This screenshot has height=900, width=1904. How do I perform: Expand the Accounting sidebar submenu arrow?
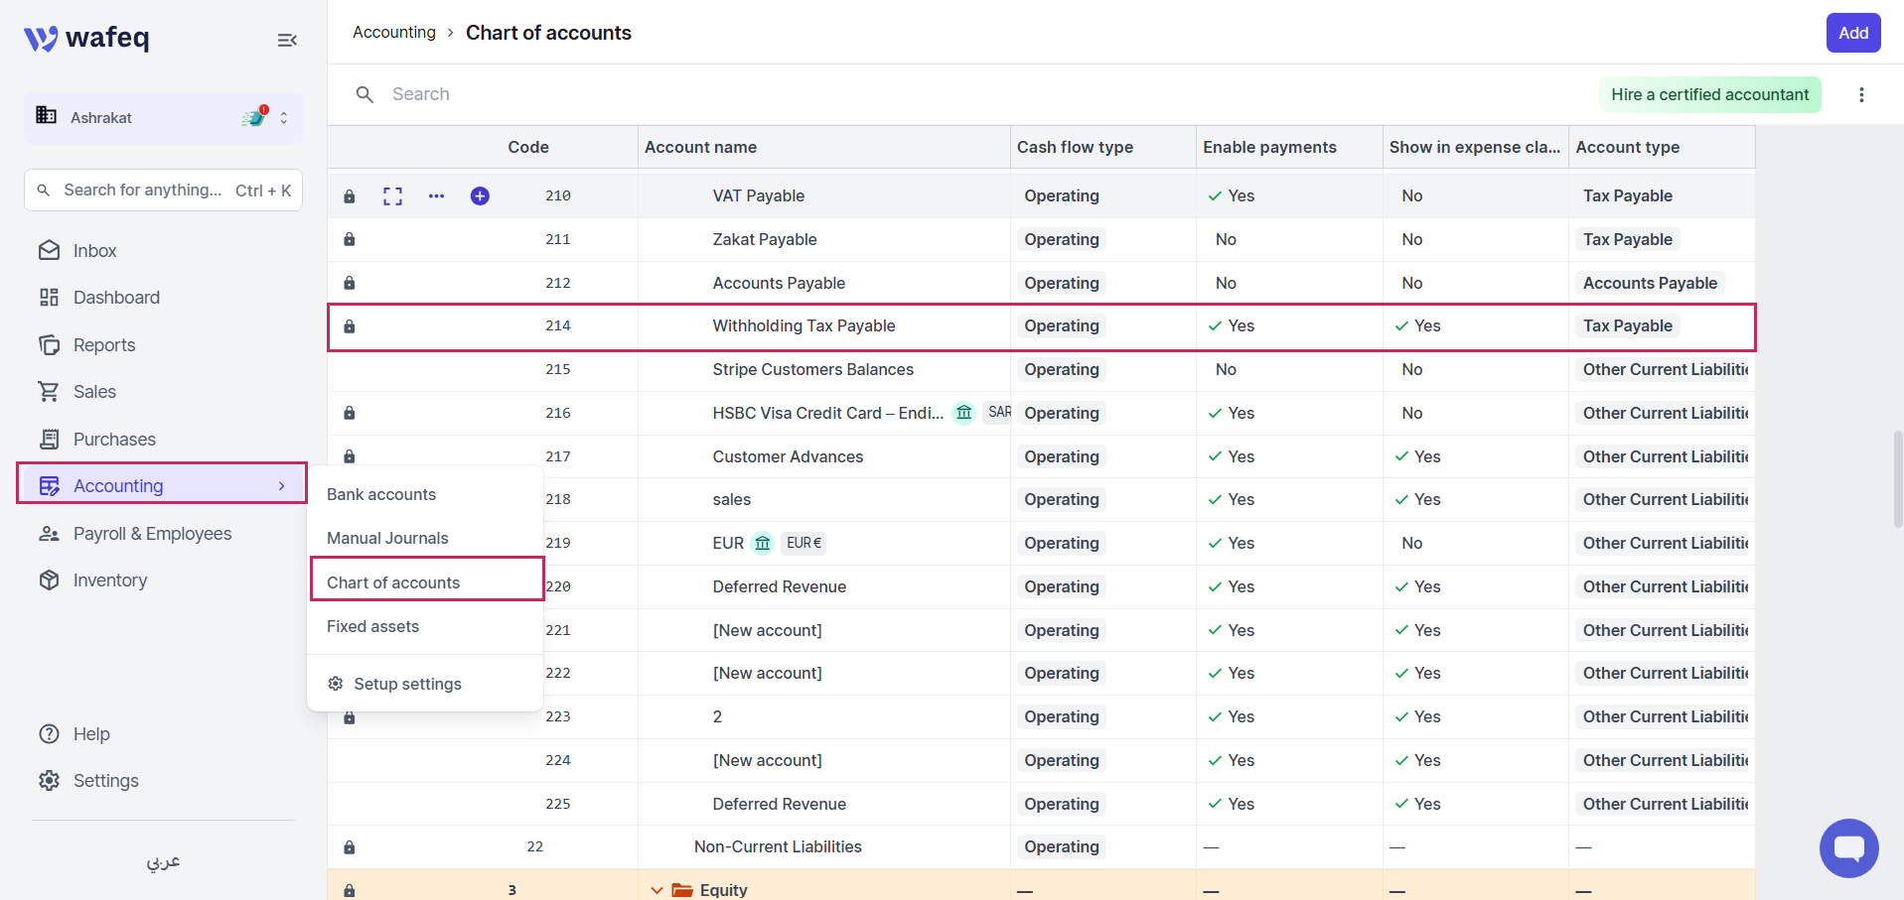click(282, 485)
